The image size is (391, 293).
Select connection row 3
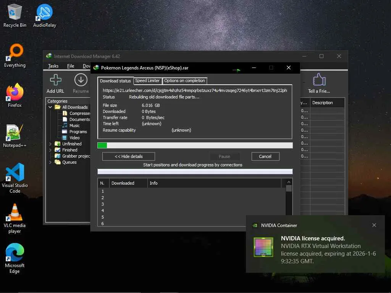pyautogui.click(x=192, y=204)
